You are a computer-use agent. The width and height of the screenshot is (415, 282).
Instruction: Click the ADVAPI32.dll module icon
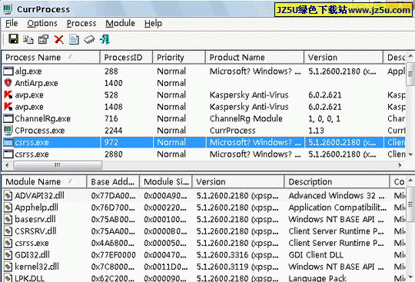tap(8, 195)
